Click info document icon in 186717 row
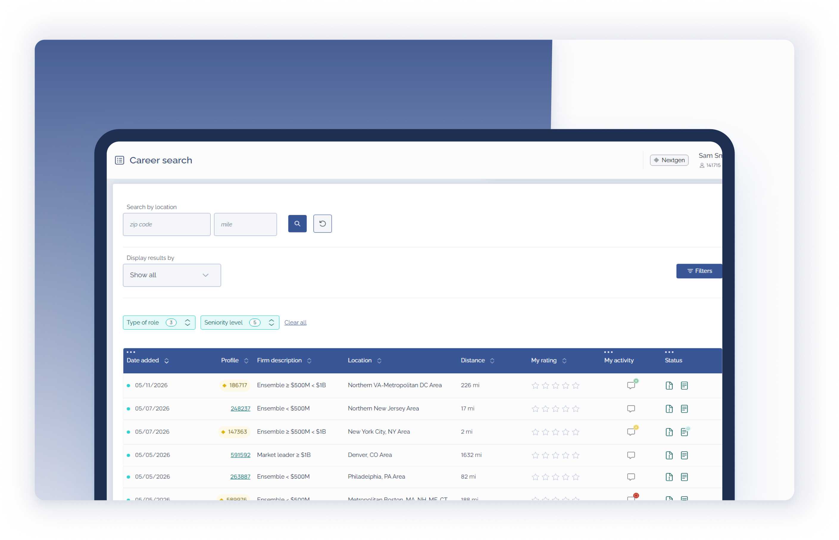The width and height of the screenshot is (839, 540). [x=669, y=386]
